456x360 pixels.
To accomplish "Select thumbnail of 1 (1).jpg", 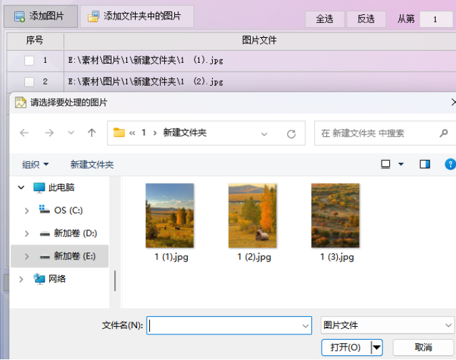I will tap(170, 215).
